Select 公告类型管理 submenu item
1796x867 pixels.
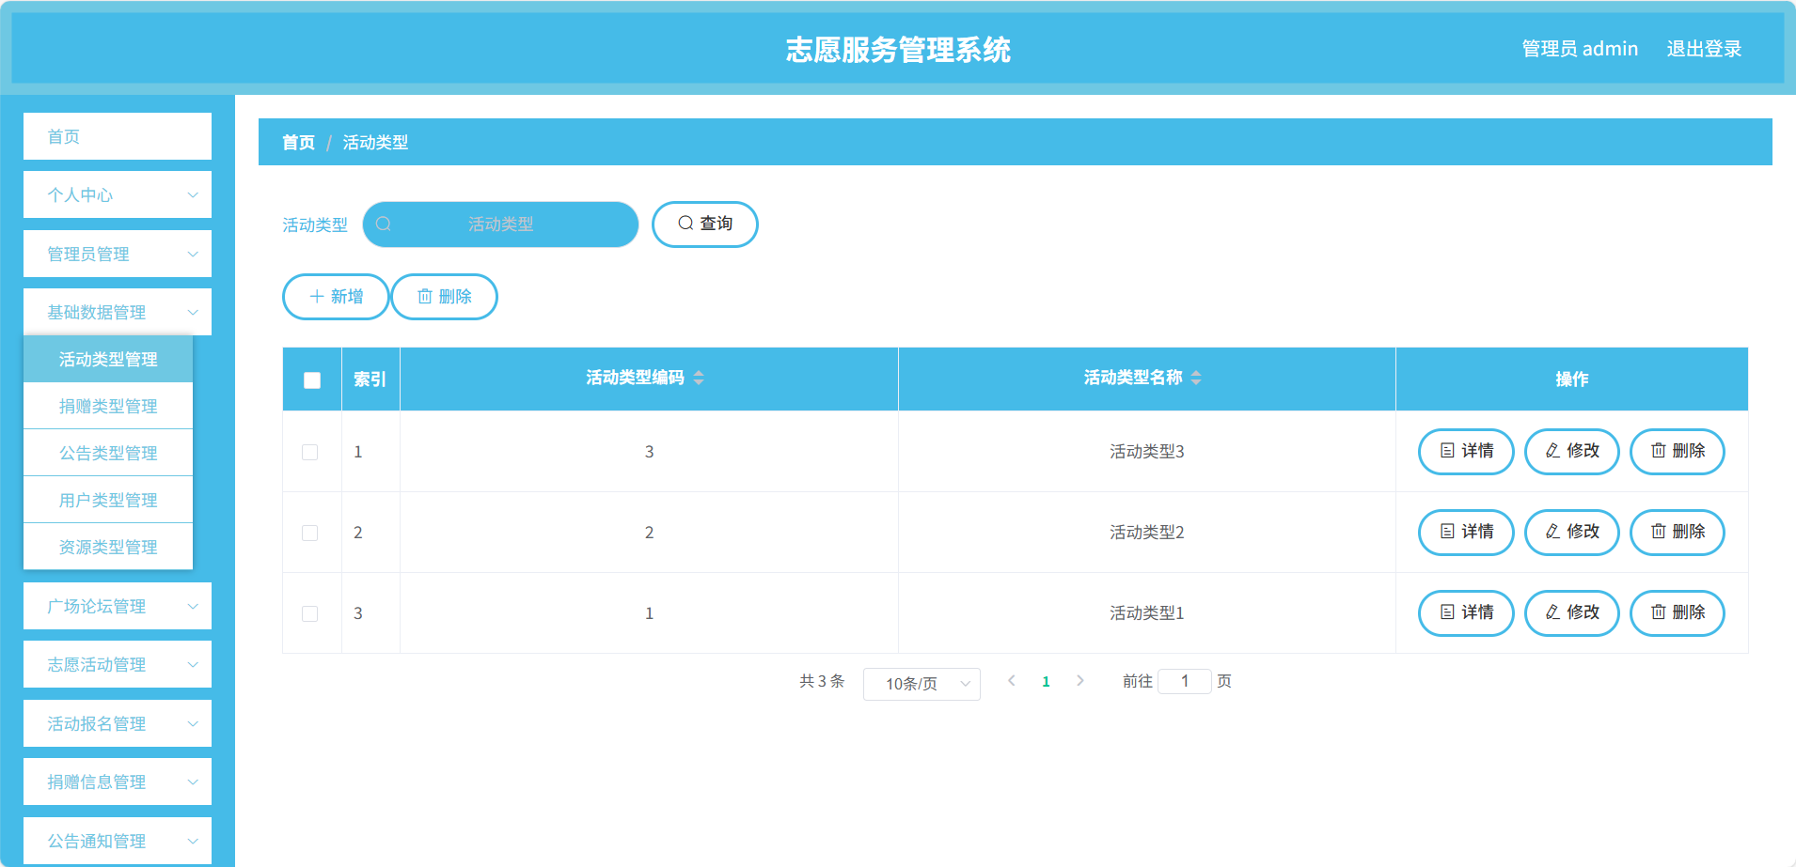pyautogui.click(x=108, y=453)
